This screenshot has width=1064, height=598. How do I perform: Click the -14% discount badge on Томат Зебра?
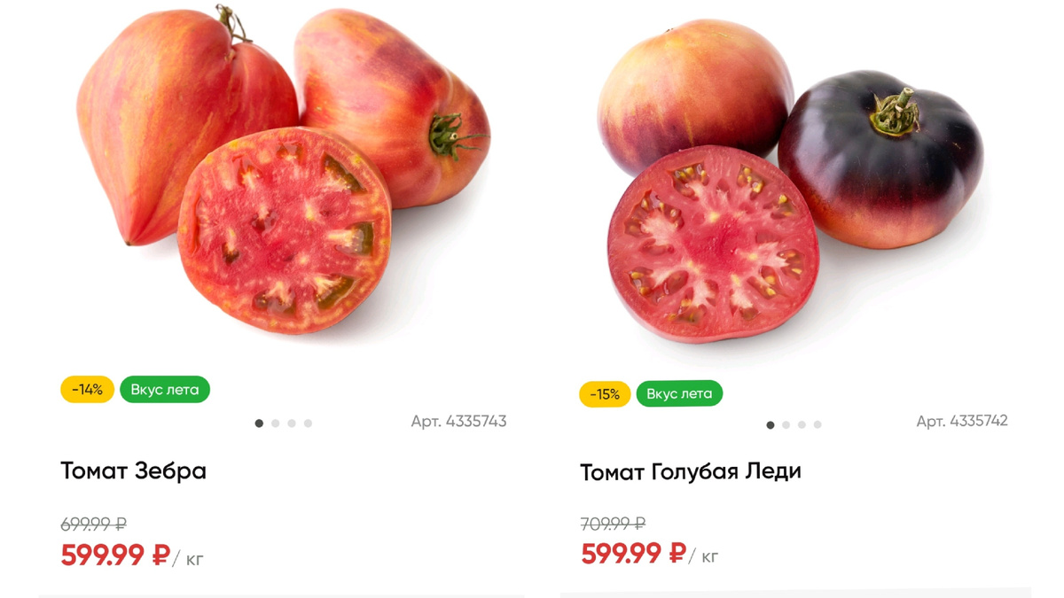[87, 390]
